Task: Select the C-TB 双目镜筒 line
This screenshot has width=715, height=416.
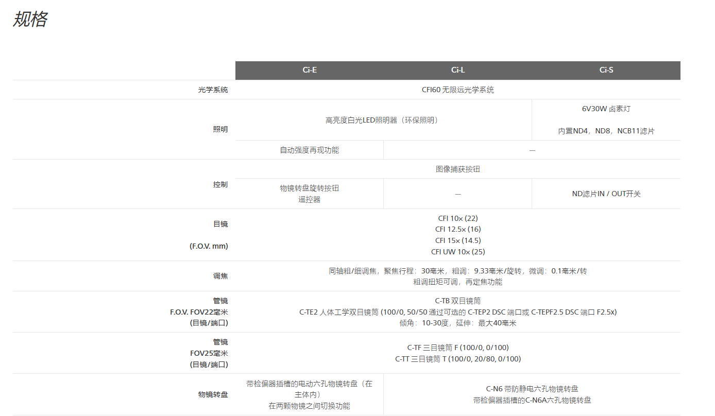Action: pyautogui.click(x=457, y=301)
